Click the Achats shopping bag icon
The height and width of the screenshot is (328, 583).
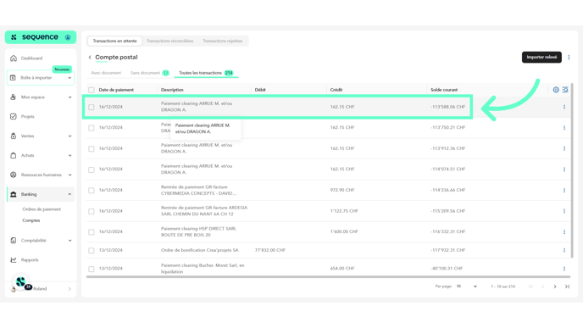(14, 155)
